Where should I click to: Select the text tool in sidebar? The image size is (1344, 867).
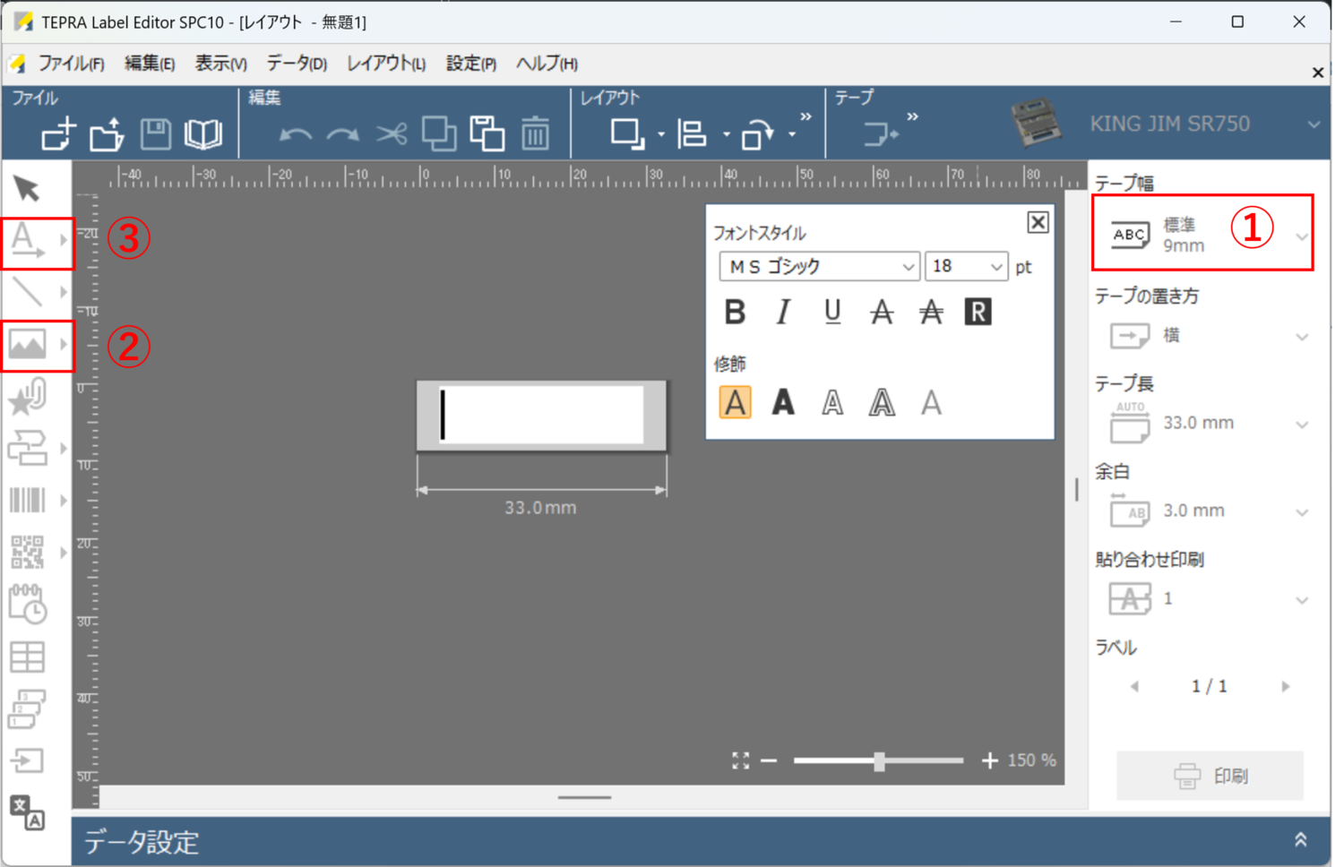point(27,240)
